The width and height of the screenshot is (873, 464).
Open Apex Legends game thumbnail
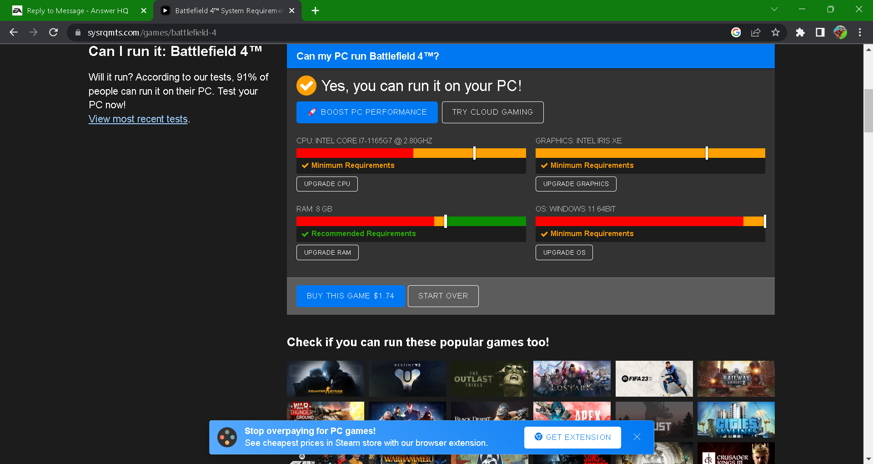pyautogui.click(x=572, y=411)
